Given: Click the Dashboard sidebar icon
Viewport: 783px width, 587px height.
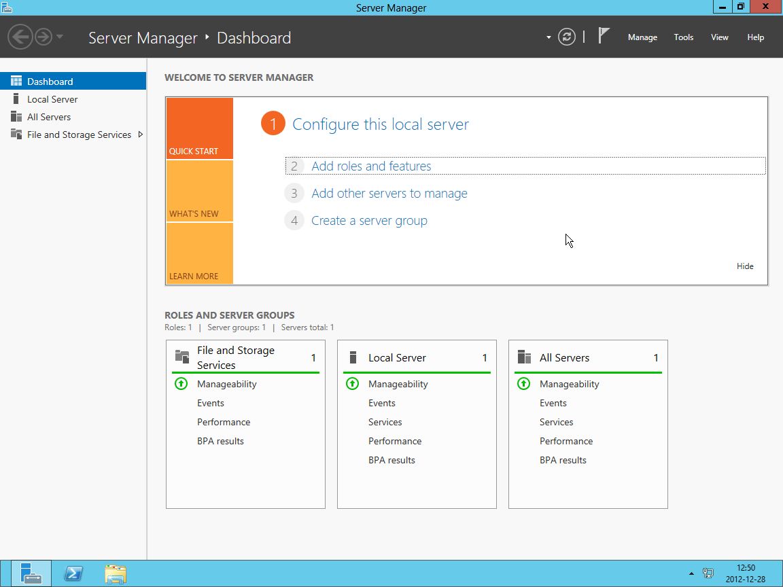Looking at the screenshot, I should (x=16, y=81).
